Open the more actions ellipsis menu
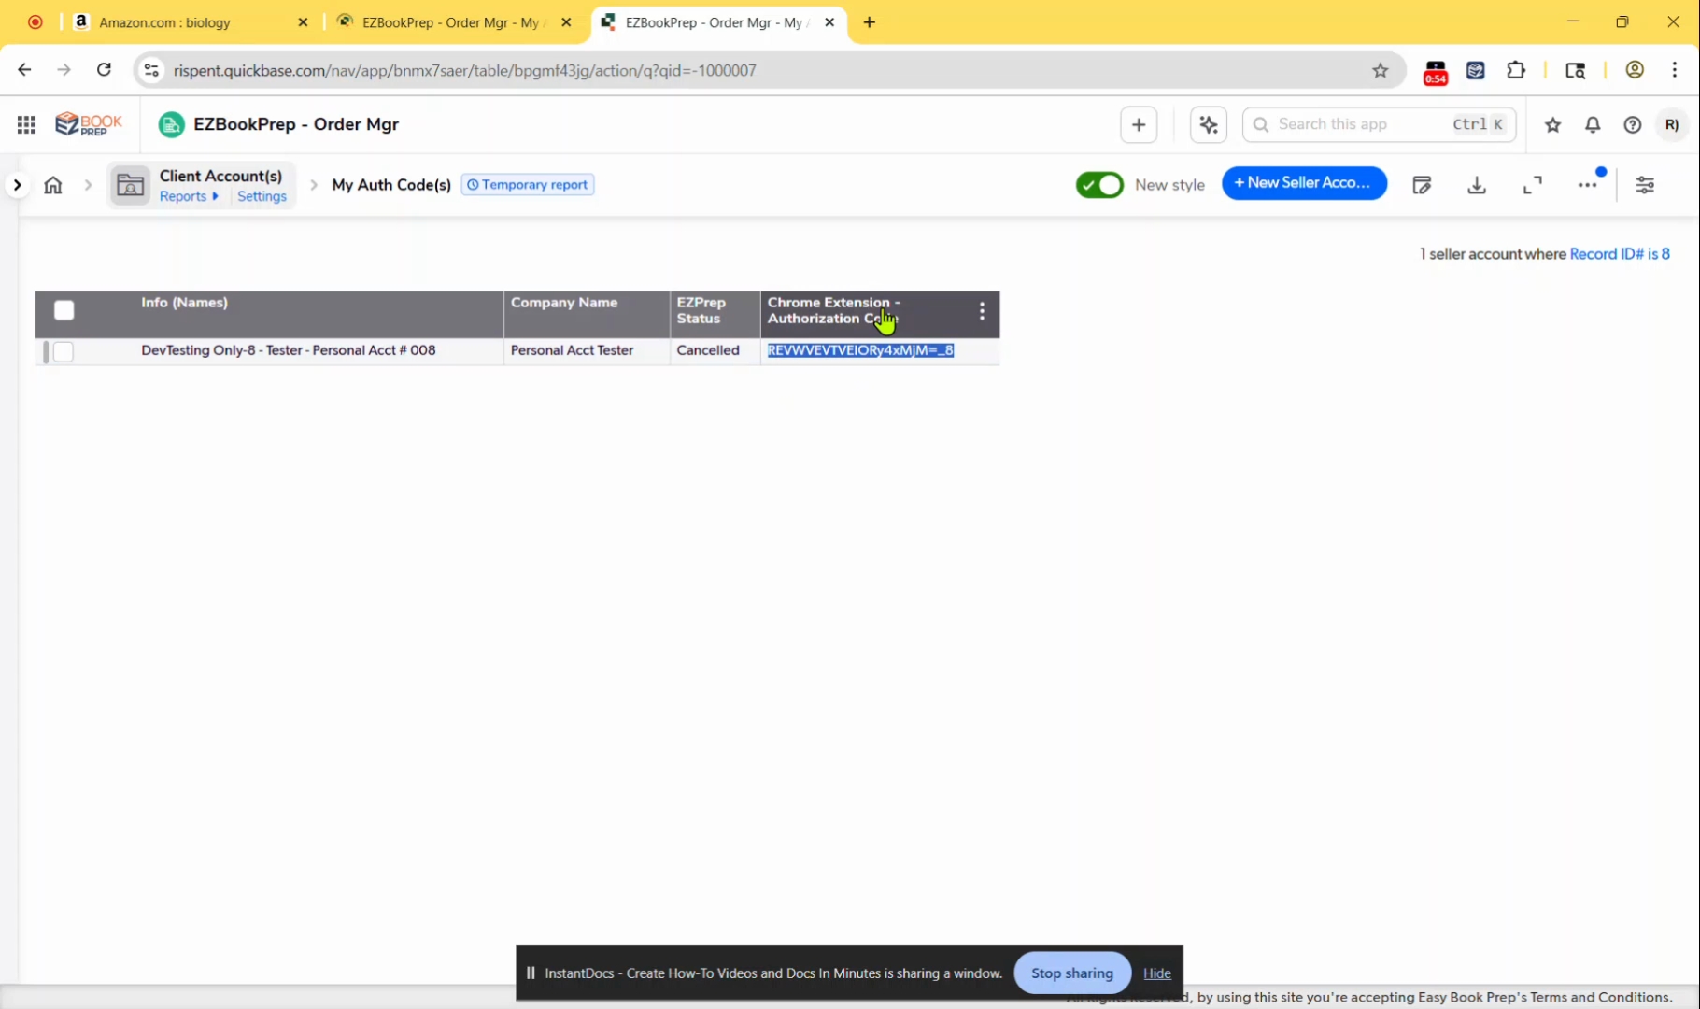Image resolution: width=1700 pixels, height=1009 pixels. point(1588,185)
